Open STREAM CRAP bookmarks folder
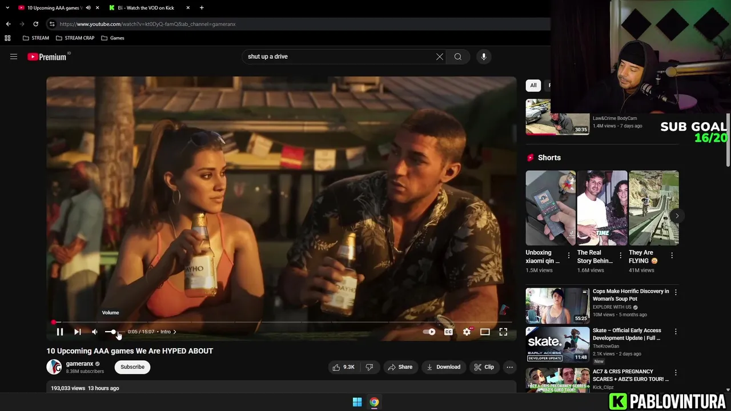This screenshot has width=731, height=411. click(x=75, y=38)
